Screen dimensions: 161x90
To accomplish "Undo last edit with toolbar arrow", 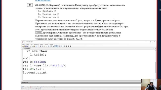I will coord(36,46).
